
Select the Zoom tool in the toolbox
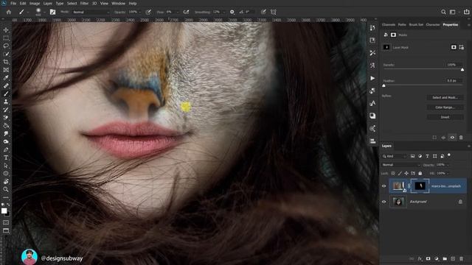click(x=6, y=189)
